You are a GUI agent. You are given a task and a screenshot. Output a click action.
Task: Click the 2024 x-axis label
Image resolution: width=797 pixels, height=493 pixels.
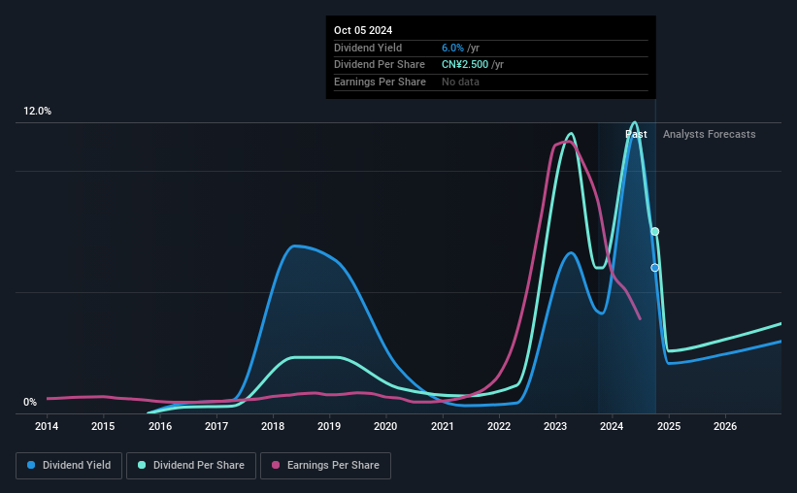coord(612,426)
